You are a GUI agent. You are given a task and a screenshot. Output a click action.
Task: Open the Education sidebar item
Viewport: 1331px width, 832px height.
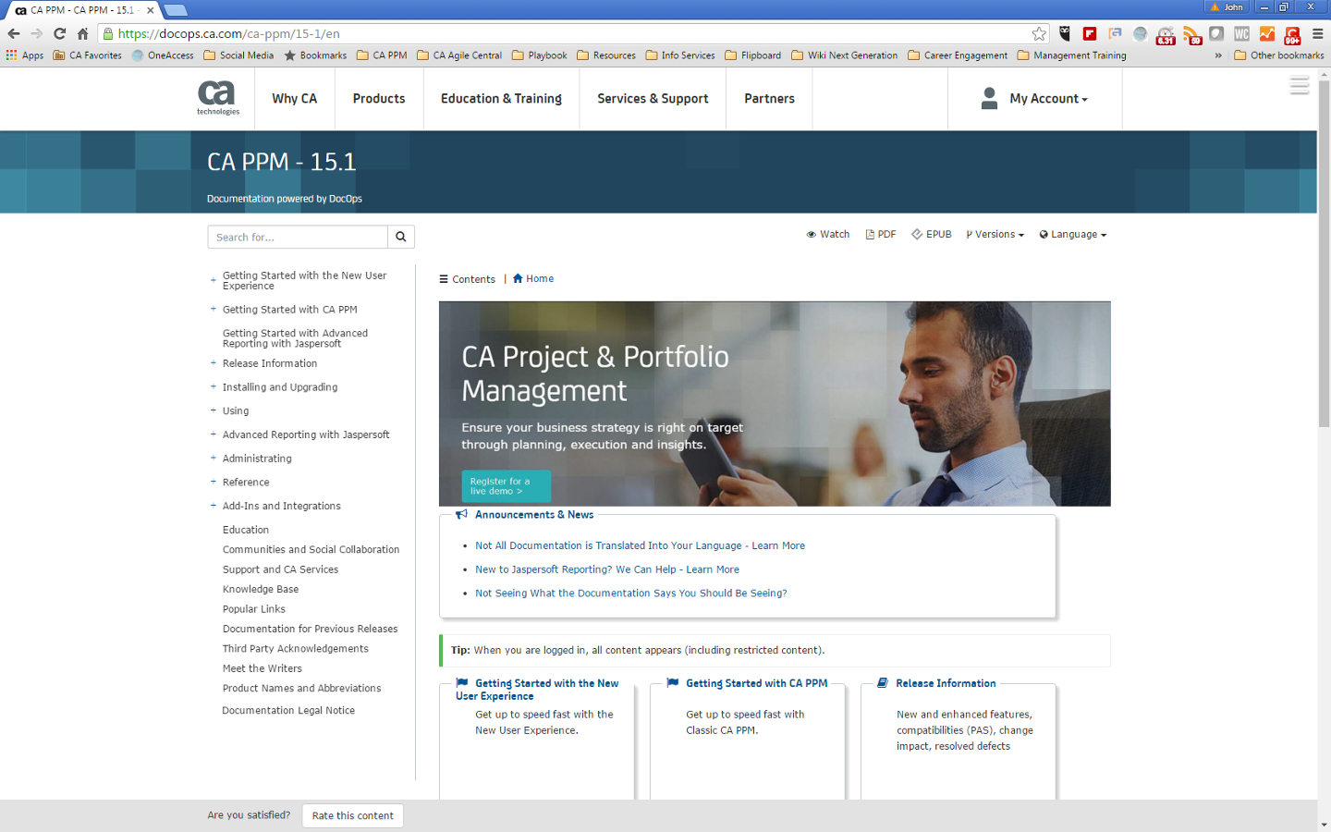point(246,530)
